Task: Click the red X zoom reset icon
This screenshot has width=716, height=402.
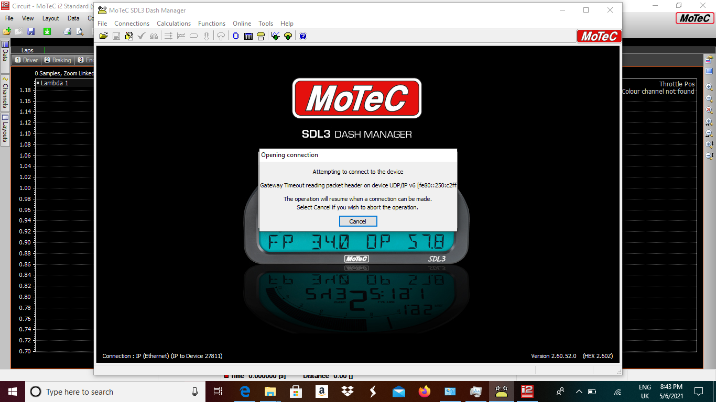Action: 709,110
